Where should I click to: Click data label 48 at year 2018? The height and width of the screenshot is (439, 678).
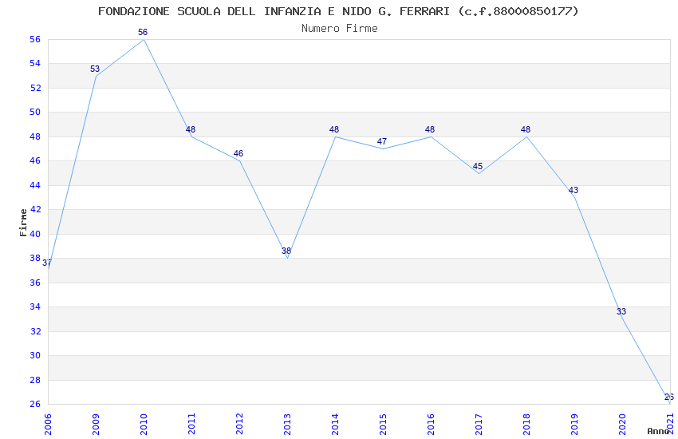tap(526, 129)
